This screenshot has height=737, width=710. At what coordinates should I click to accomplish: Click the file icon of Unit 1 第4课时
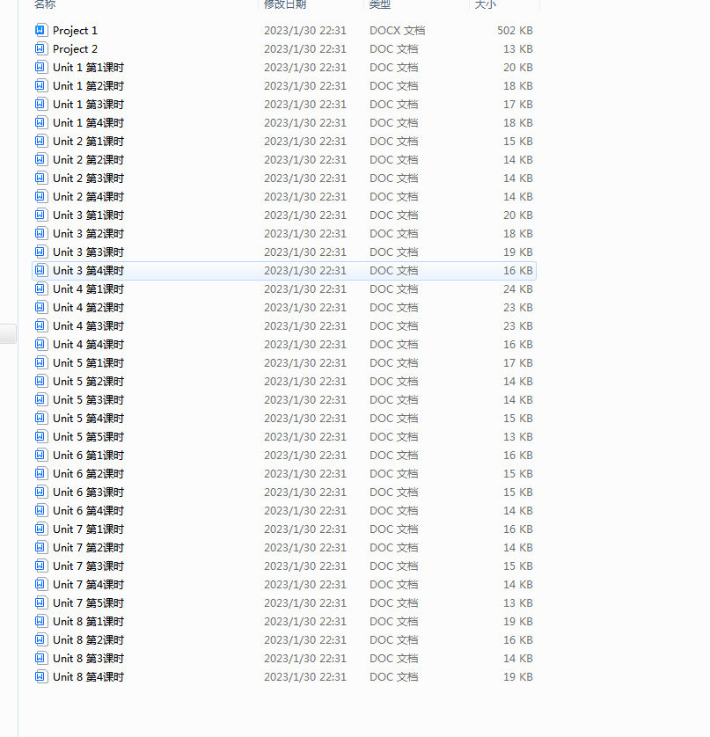[x=40, y=122]
